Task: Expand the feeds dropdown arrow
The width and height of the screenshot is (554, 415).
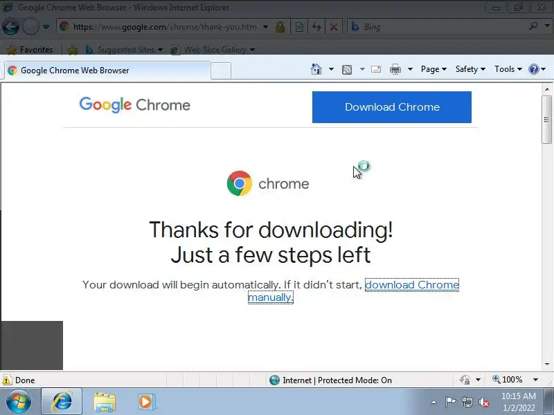Action: 362,69
